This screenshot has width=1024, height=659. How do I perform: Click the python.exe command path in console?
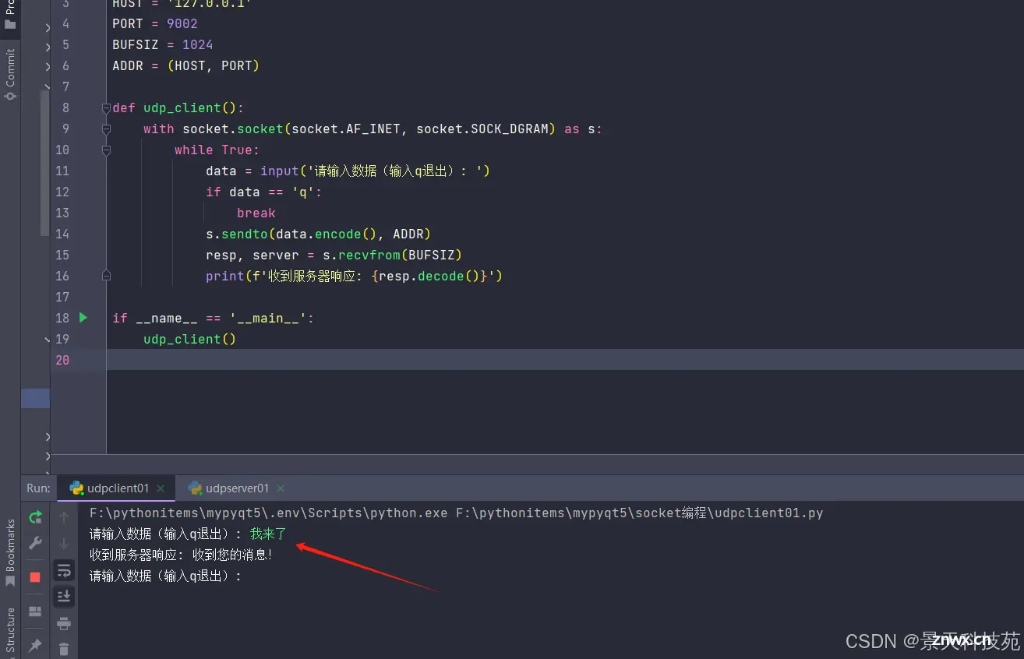[269, 513]
